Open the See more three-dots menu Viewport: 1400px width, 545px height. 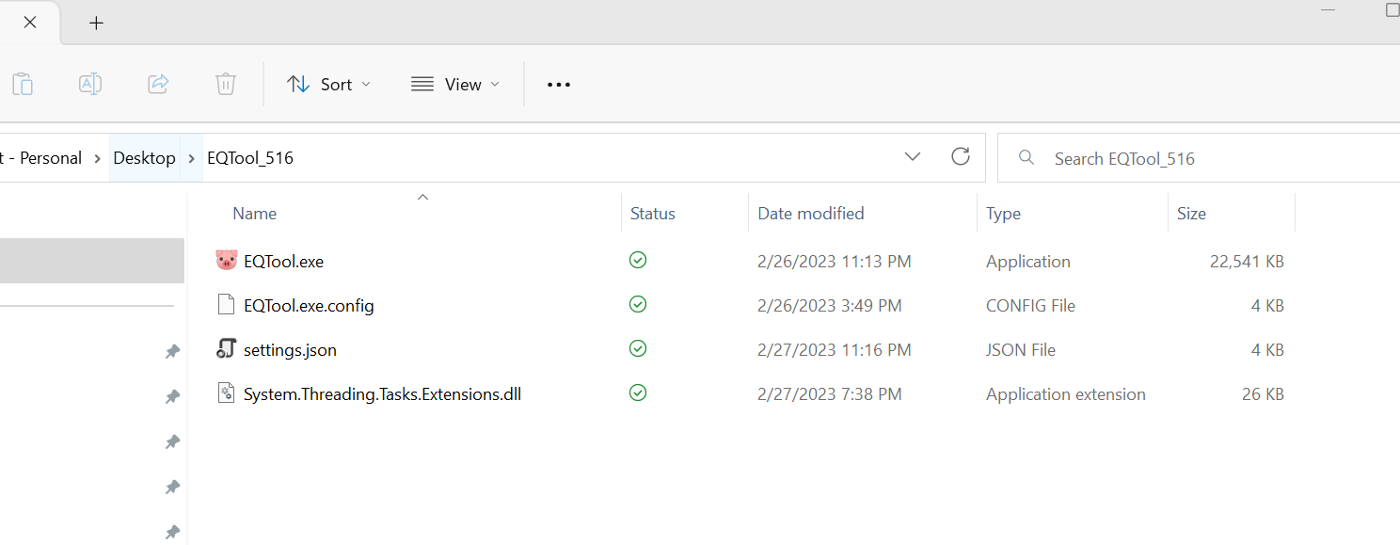(559, 84)
